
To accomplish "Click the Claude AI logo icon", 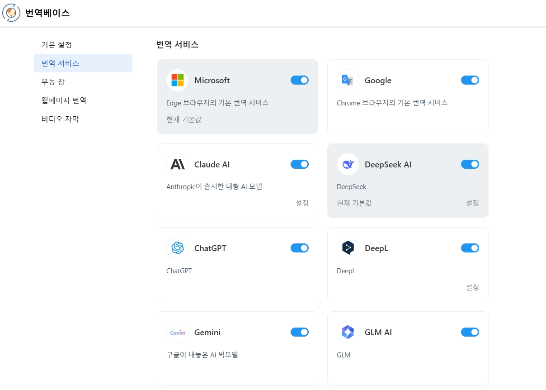I will pos(178,164).
